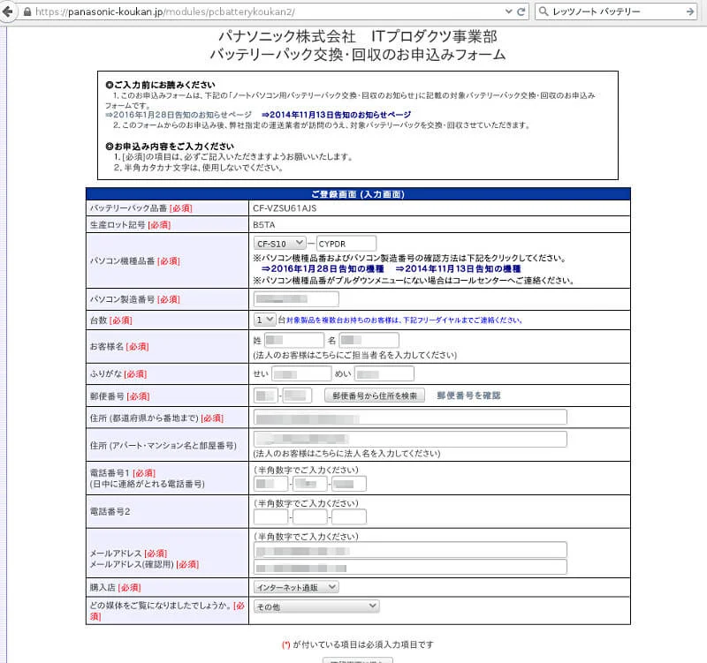
Task: Click the browser back arrow icon
Action: [8, 12]
